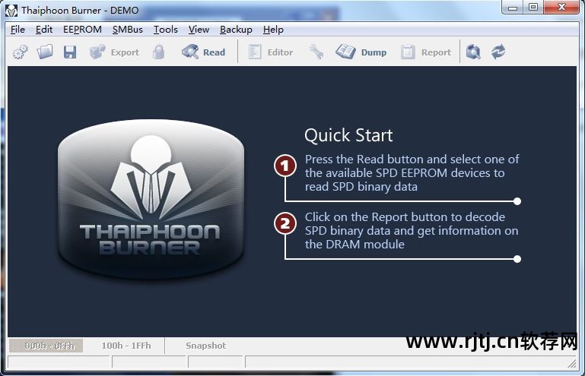Select the 100h - 1FFh tab
Image resolution: width=585 pixels, height=376 pixels.
(x=126, y=346)
